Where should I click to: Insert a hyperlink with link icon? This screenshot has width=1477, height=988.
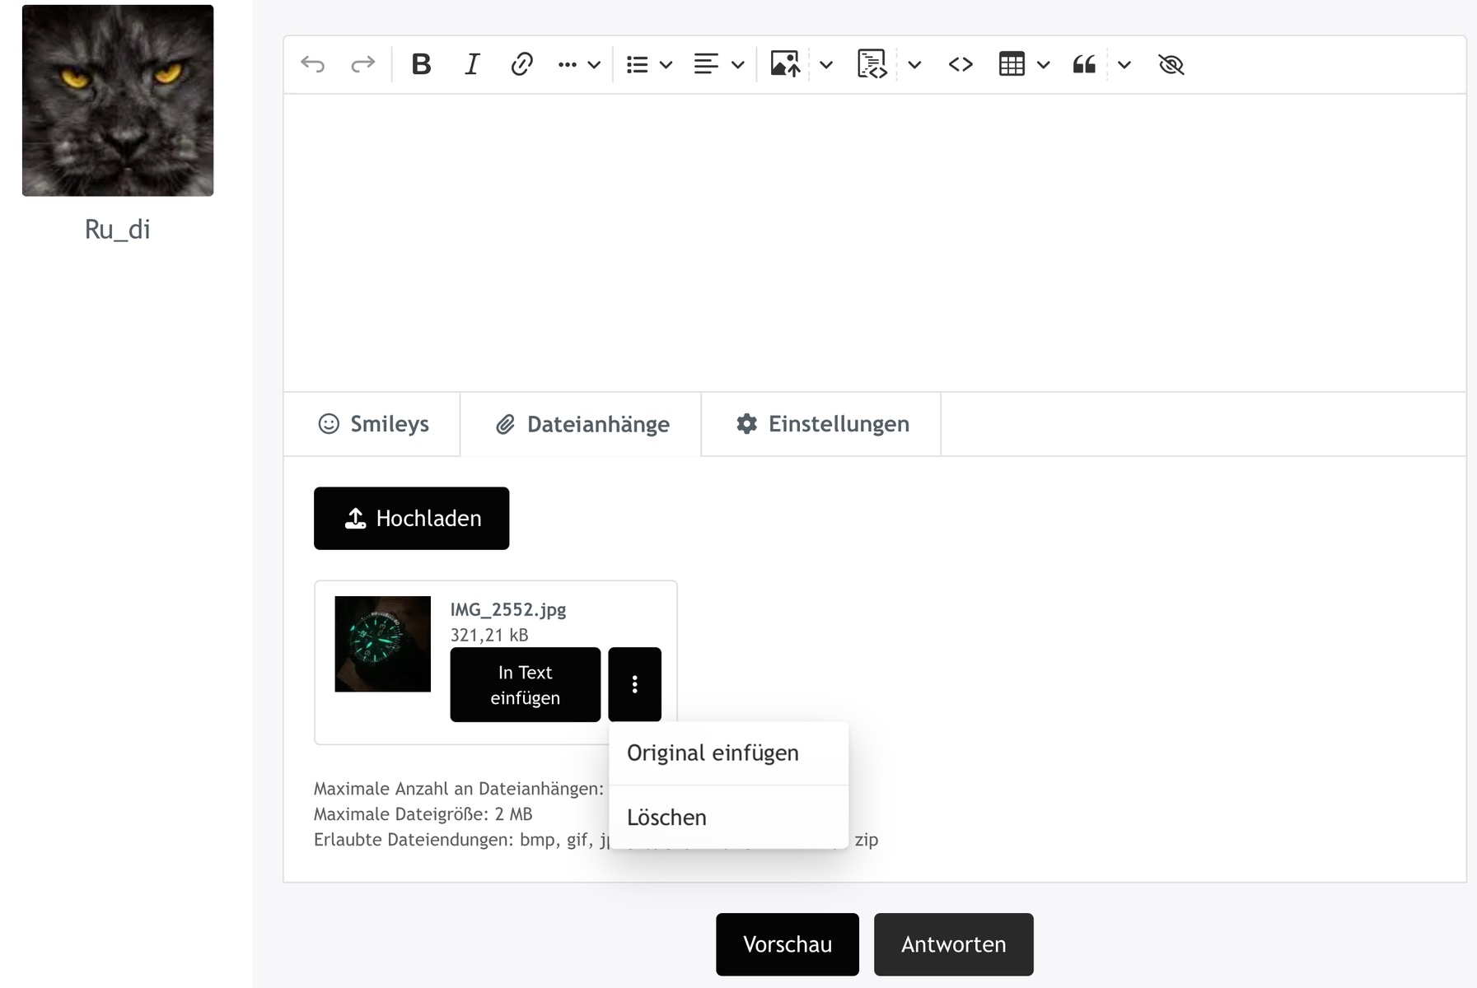point(521,64)
